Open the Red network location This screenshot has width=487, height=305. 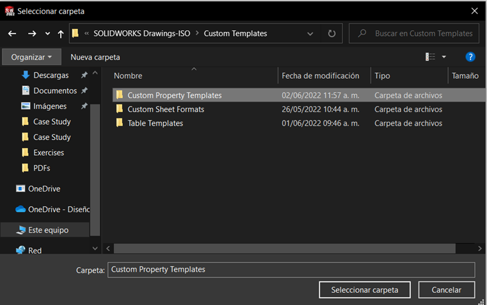coord(35,251)
